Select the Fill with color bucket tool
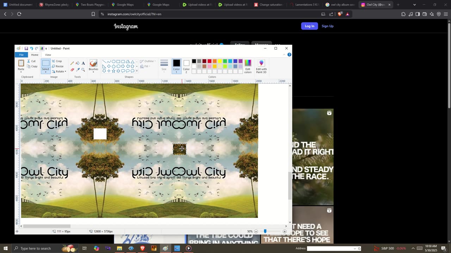 78,63
